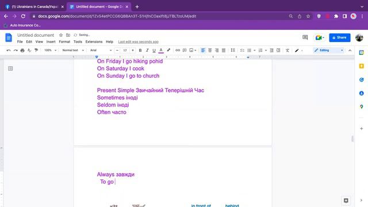Align text right
The image size is (368, 207).
click(217, 50)
